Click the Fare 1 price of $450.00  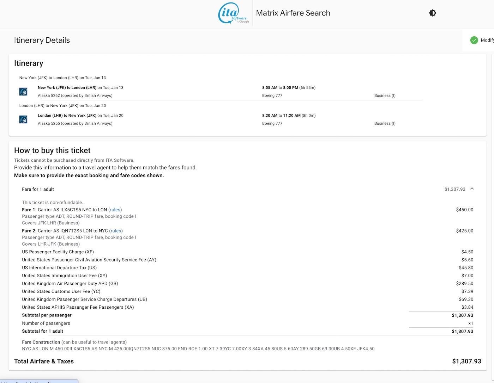coord(464,210)
